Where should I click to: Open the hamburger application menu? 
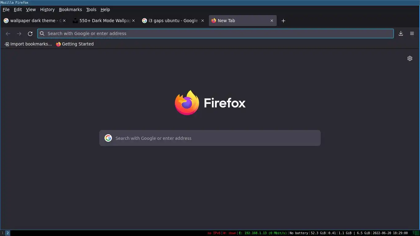point(412,33)
